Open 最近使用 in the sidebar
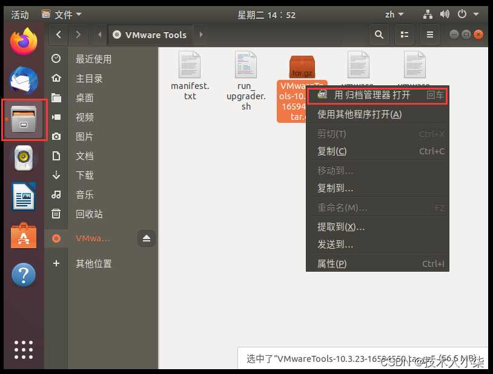 102,59
